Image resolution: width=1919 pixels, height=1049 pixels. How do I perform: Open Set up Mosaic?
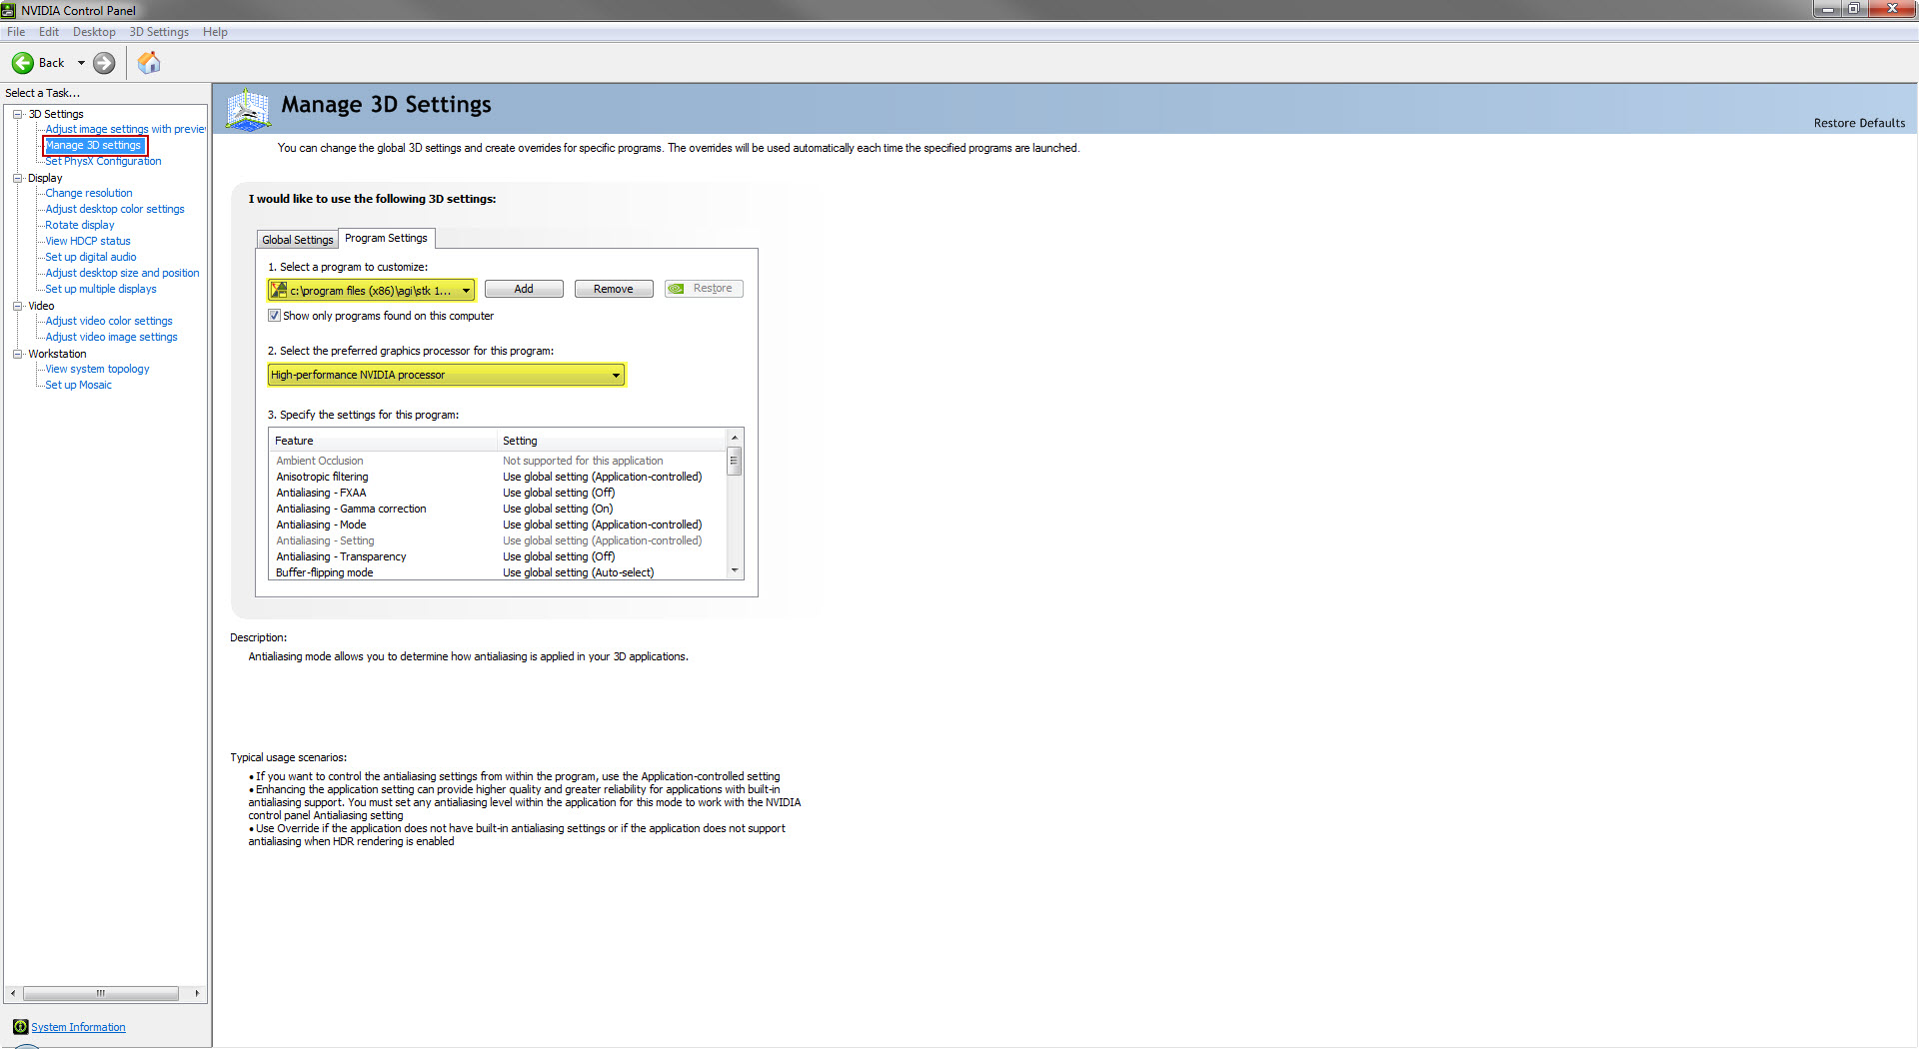point(78,385)
